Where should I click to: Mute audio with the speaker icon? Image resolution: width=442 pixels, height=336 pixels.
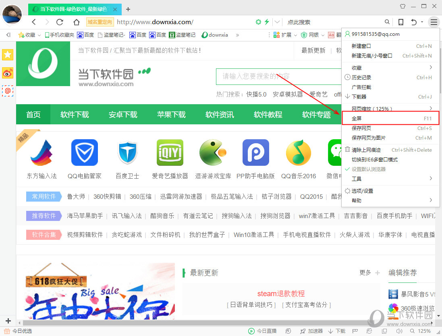pyautogui.click(x=399, y=330)
